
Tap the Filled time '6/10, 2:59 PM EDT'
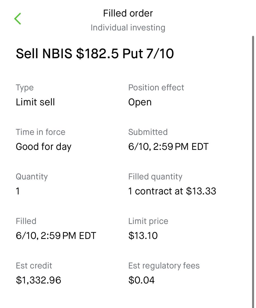point(56,236)
